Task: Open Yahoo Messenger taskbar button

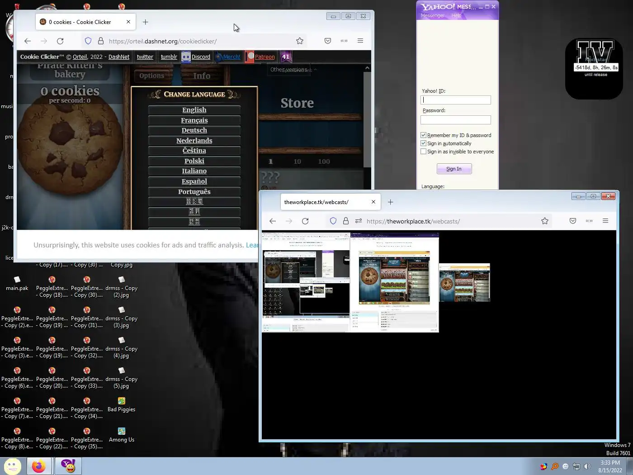Action: click(x=68, y=466)
